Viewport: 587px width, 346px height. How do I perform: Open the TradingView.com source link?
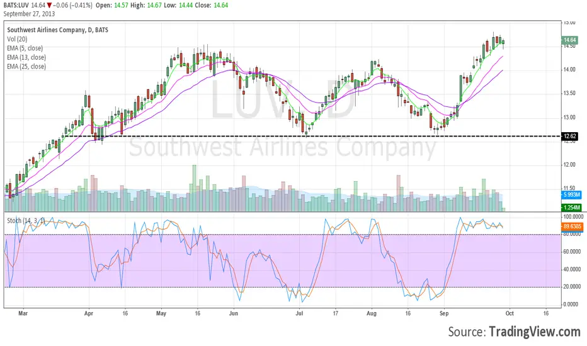coord(535,332)
